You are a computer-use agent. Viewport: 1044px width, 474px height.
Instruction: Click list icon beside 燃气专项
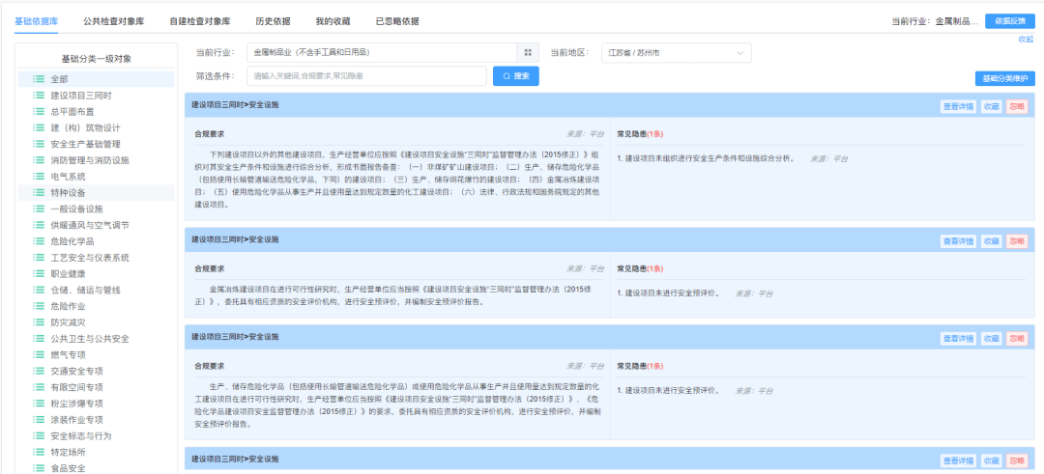(39, 355)
